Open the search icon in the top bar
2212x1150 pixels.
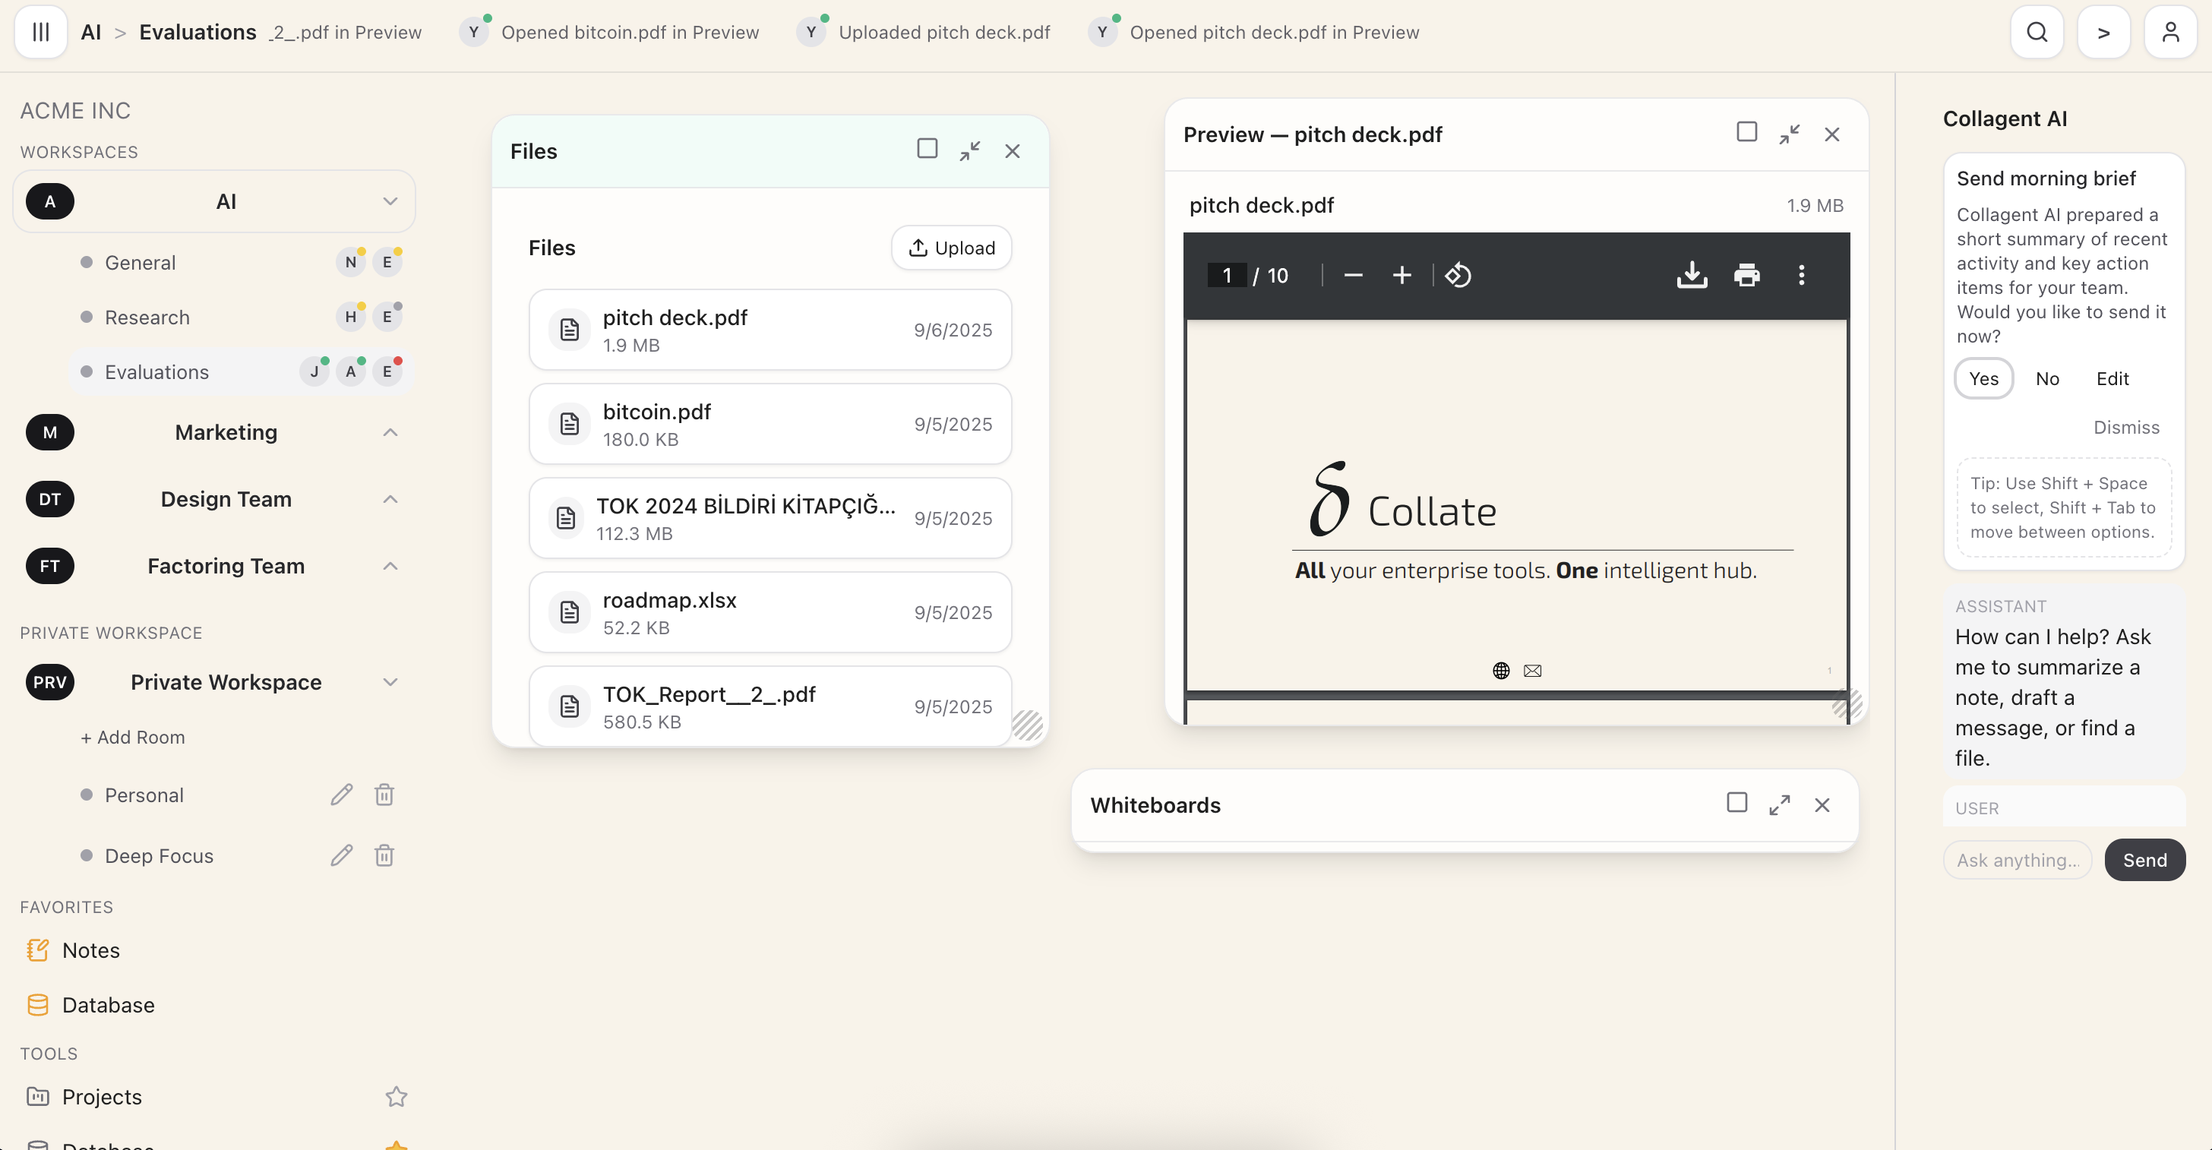[2037, 32]
